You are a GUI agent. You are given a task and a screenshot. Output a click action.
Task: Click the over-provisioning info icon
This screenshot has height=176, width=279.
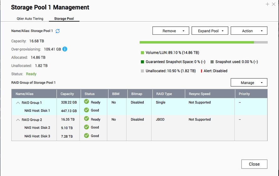point(65,49)
